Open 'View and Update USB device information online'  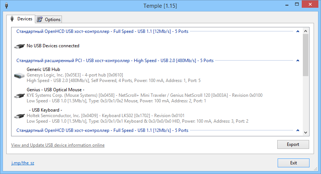[x=58, y=145]
